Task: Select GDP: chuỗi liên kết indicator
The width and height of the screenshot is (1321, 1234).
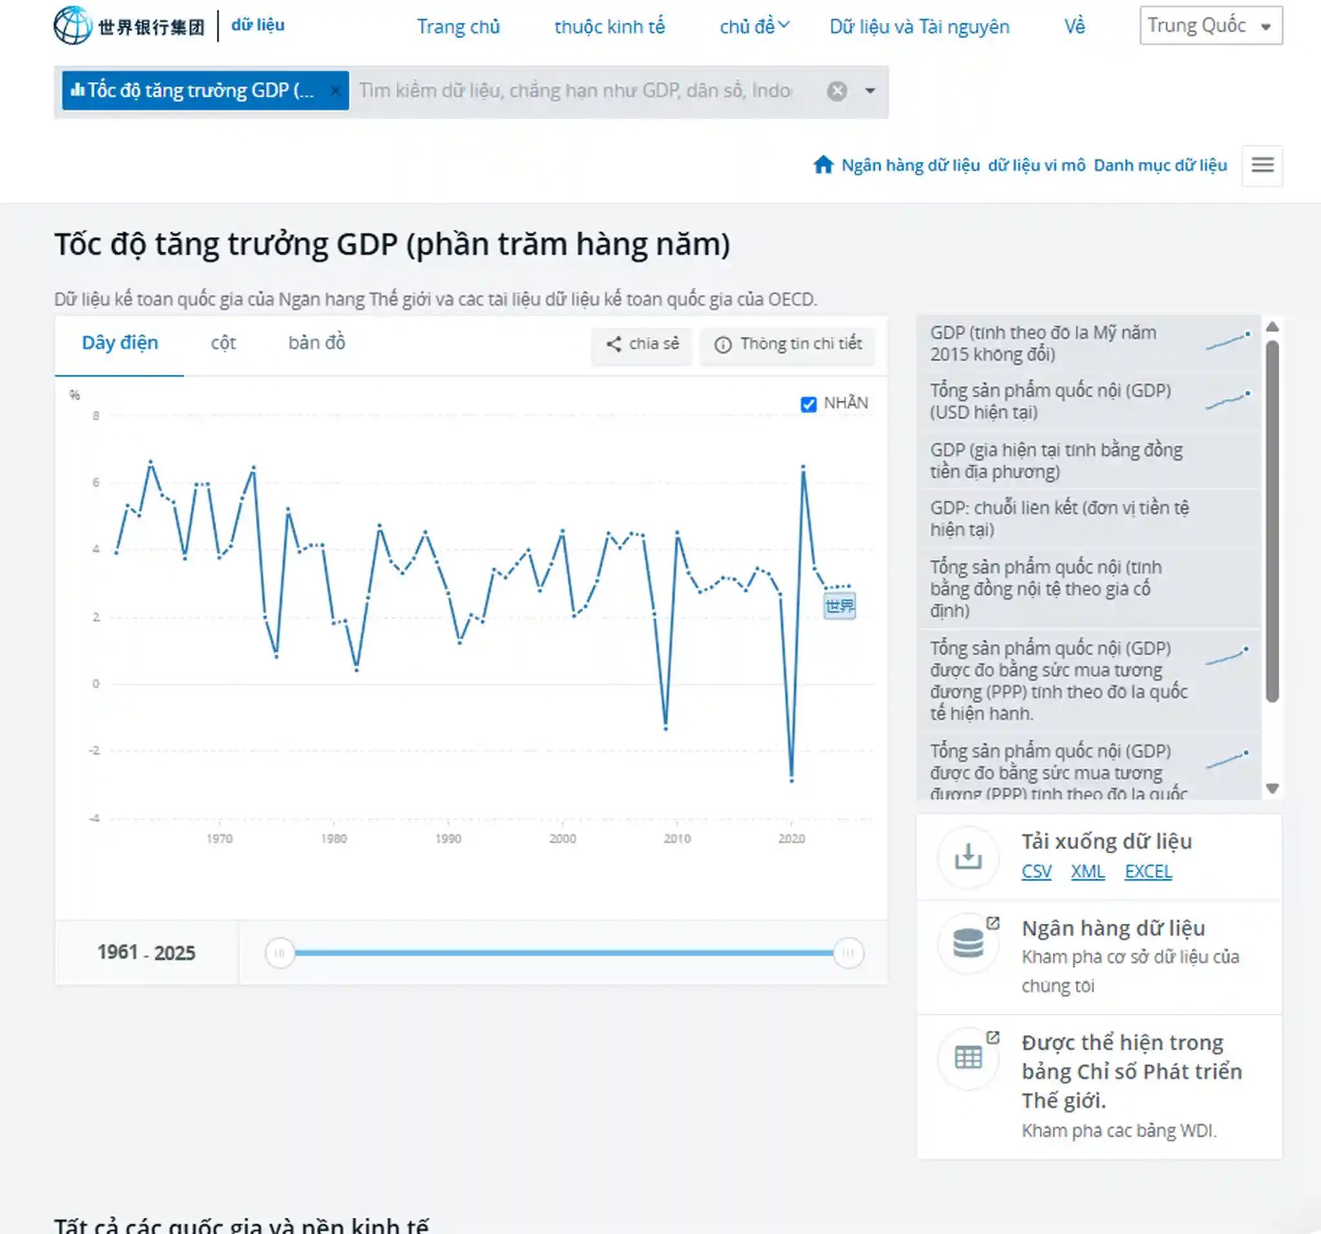Action: (1089, 519)
